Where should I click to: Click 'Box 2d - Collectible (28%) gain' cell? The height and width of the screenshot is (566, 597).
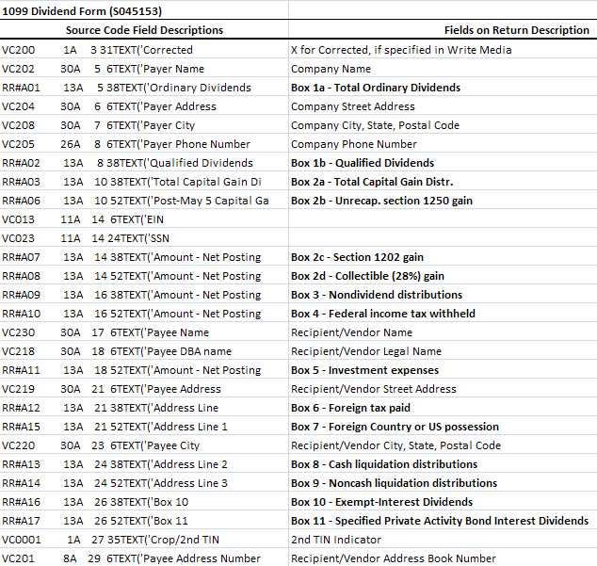[443, 276]
